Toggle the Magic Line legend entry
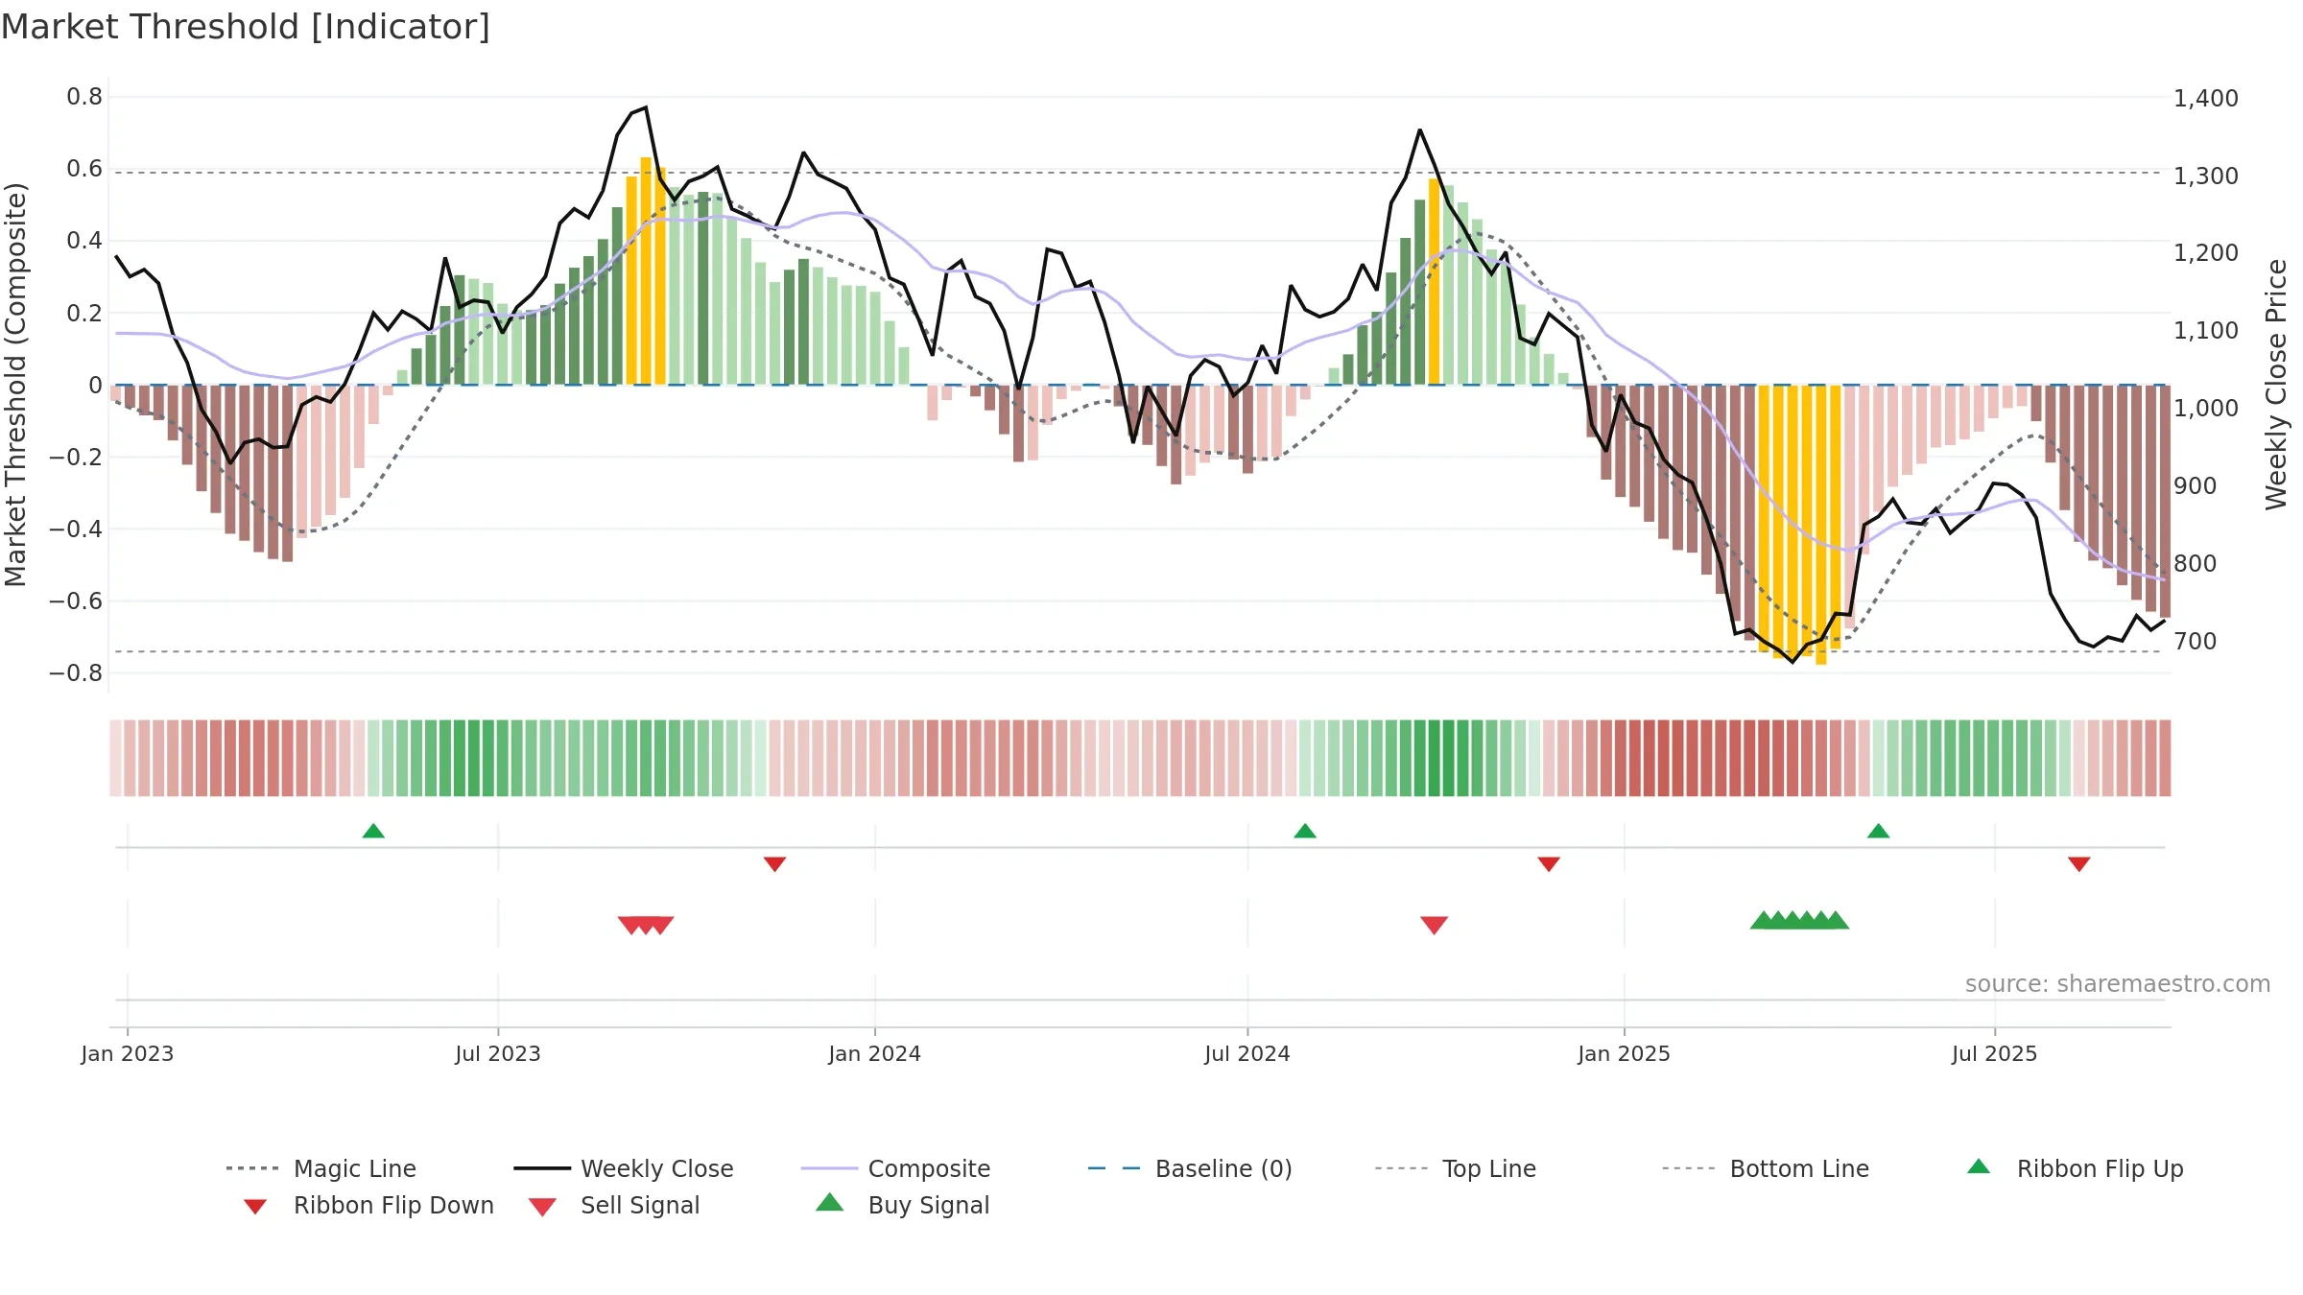Screen dimensions: 2303x1295 point(321,1168)
